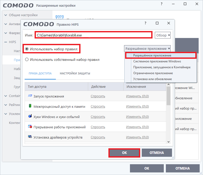
Task: Click Спросить for Межпроцессный доступ к памяти
Action: click(x=98, y=106)
